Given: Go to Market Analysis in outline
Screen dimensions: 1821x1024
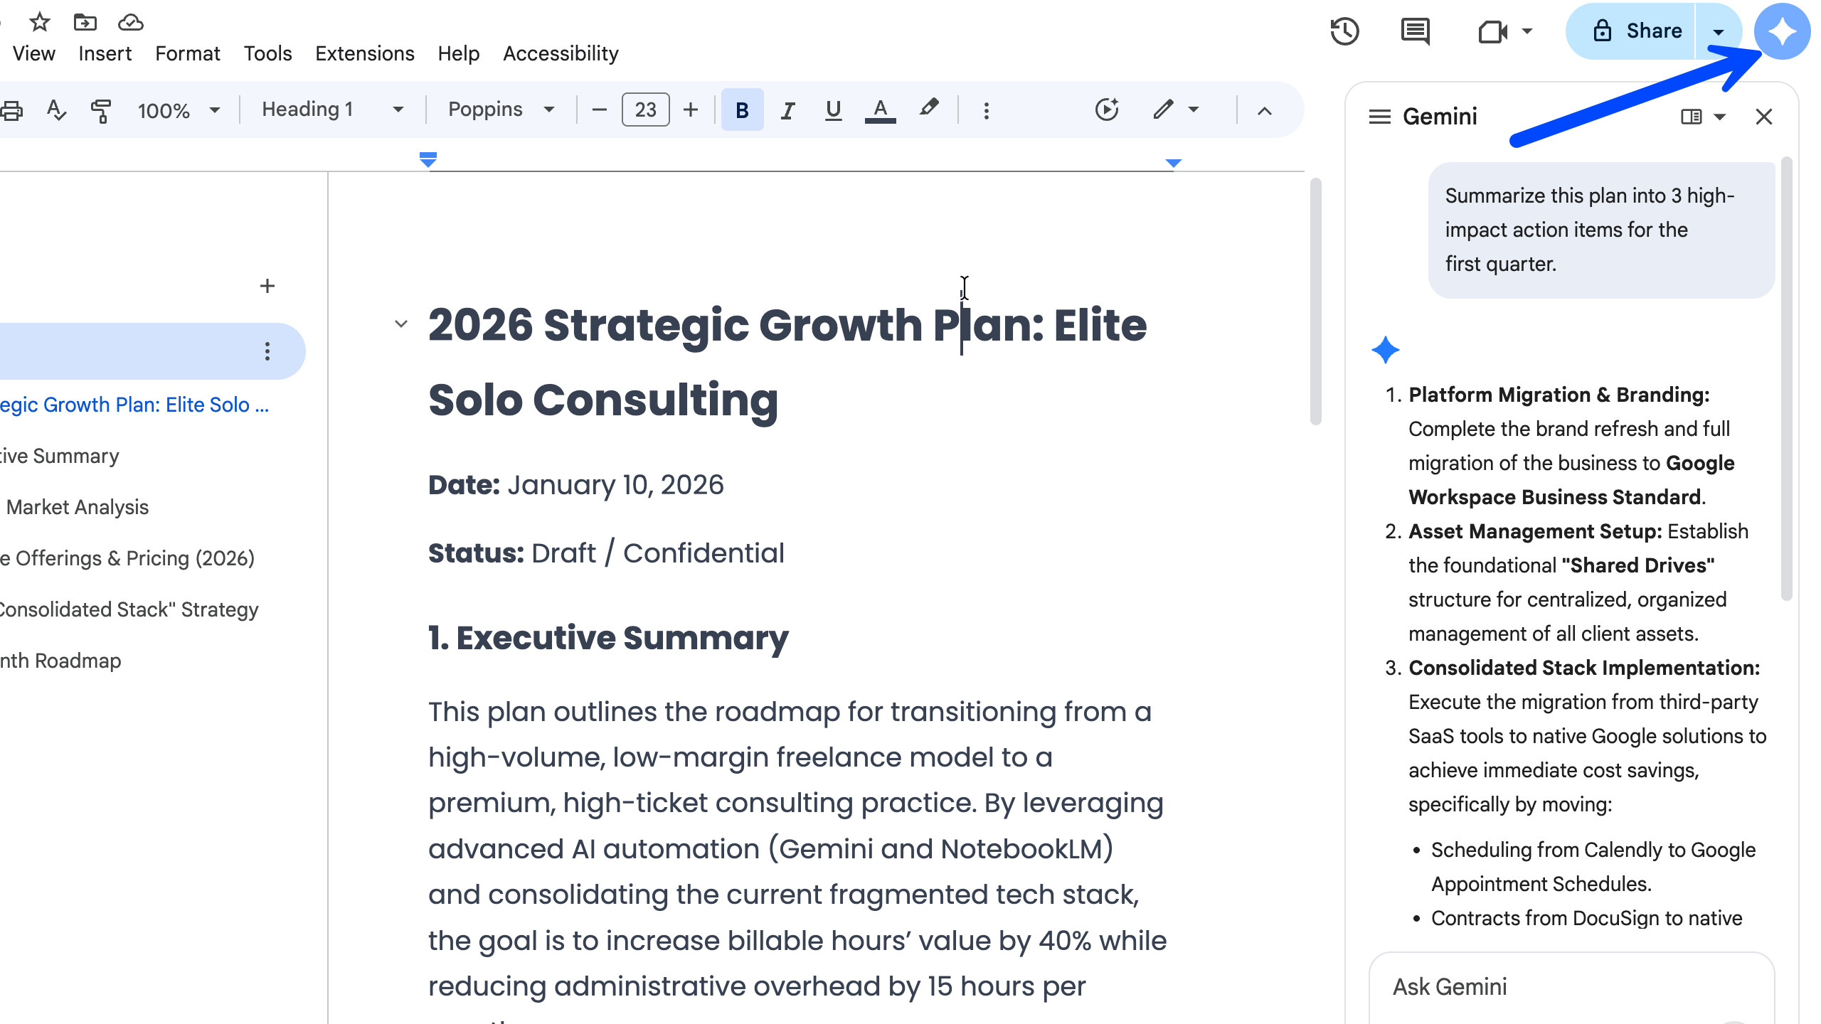Looking at the screenshot, I should click(77, 507).
